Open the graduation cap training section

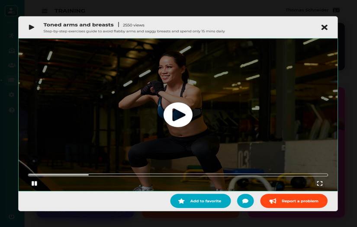[12, 80]
